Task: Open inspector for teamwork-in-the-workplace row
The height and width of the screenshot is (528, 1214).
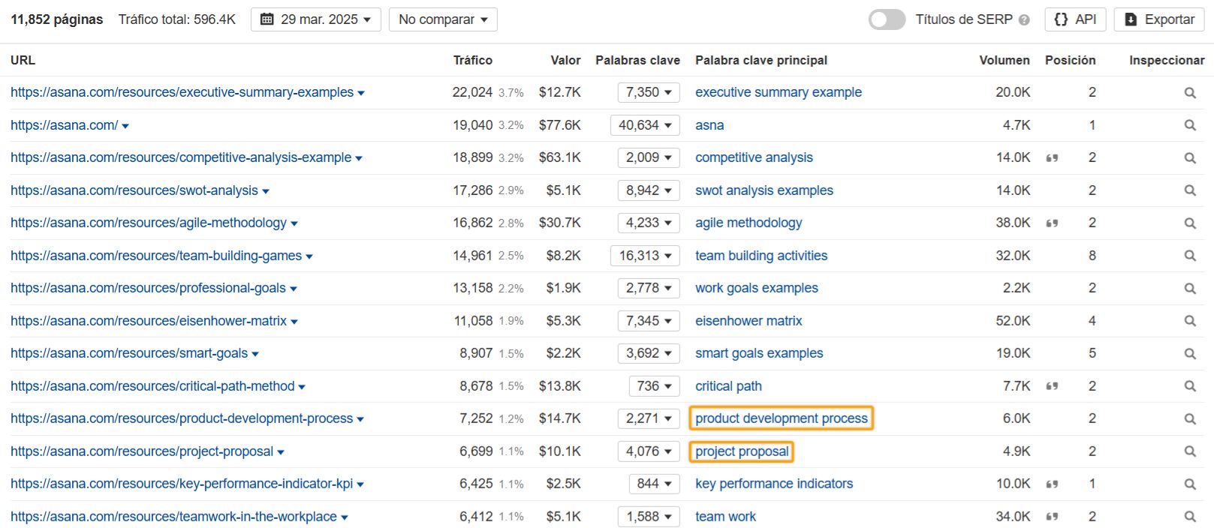Action: (1190, 517)
